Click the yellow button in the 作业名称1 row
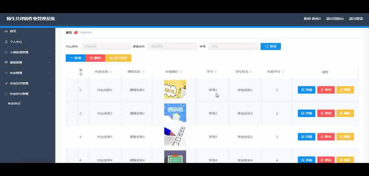 [345, 90]
